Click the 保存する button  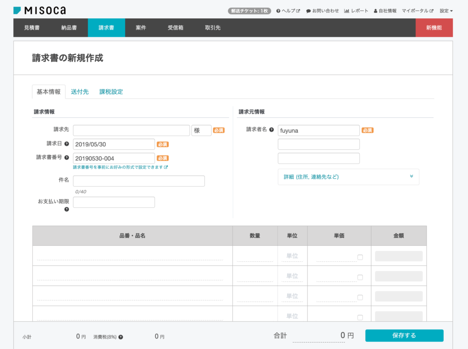click(x=404, y=336)
